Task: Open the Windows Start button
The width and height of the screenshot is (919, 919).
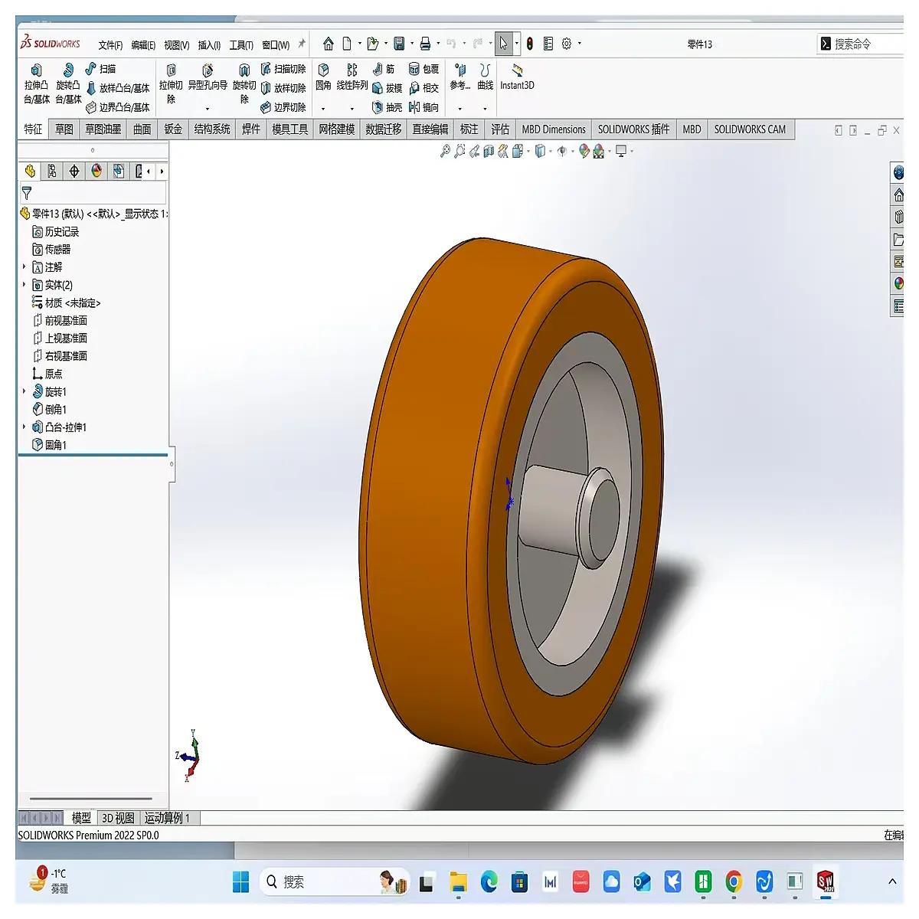Action: click(240, 882)
